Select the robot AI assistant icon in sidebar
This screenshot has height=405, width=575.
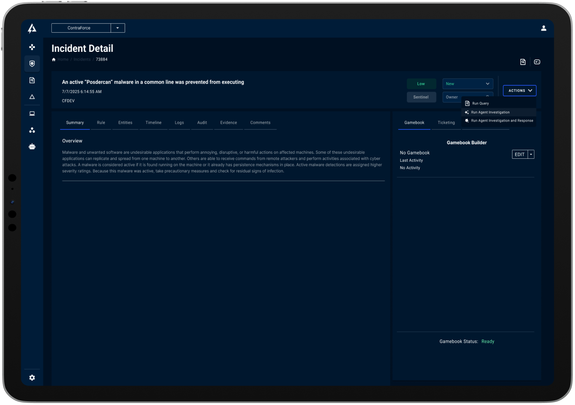(x=32, y=146)
